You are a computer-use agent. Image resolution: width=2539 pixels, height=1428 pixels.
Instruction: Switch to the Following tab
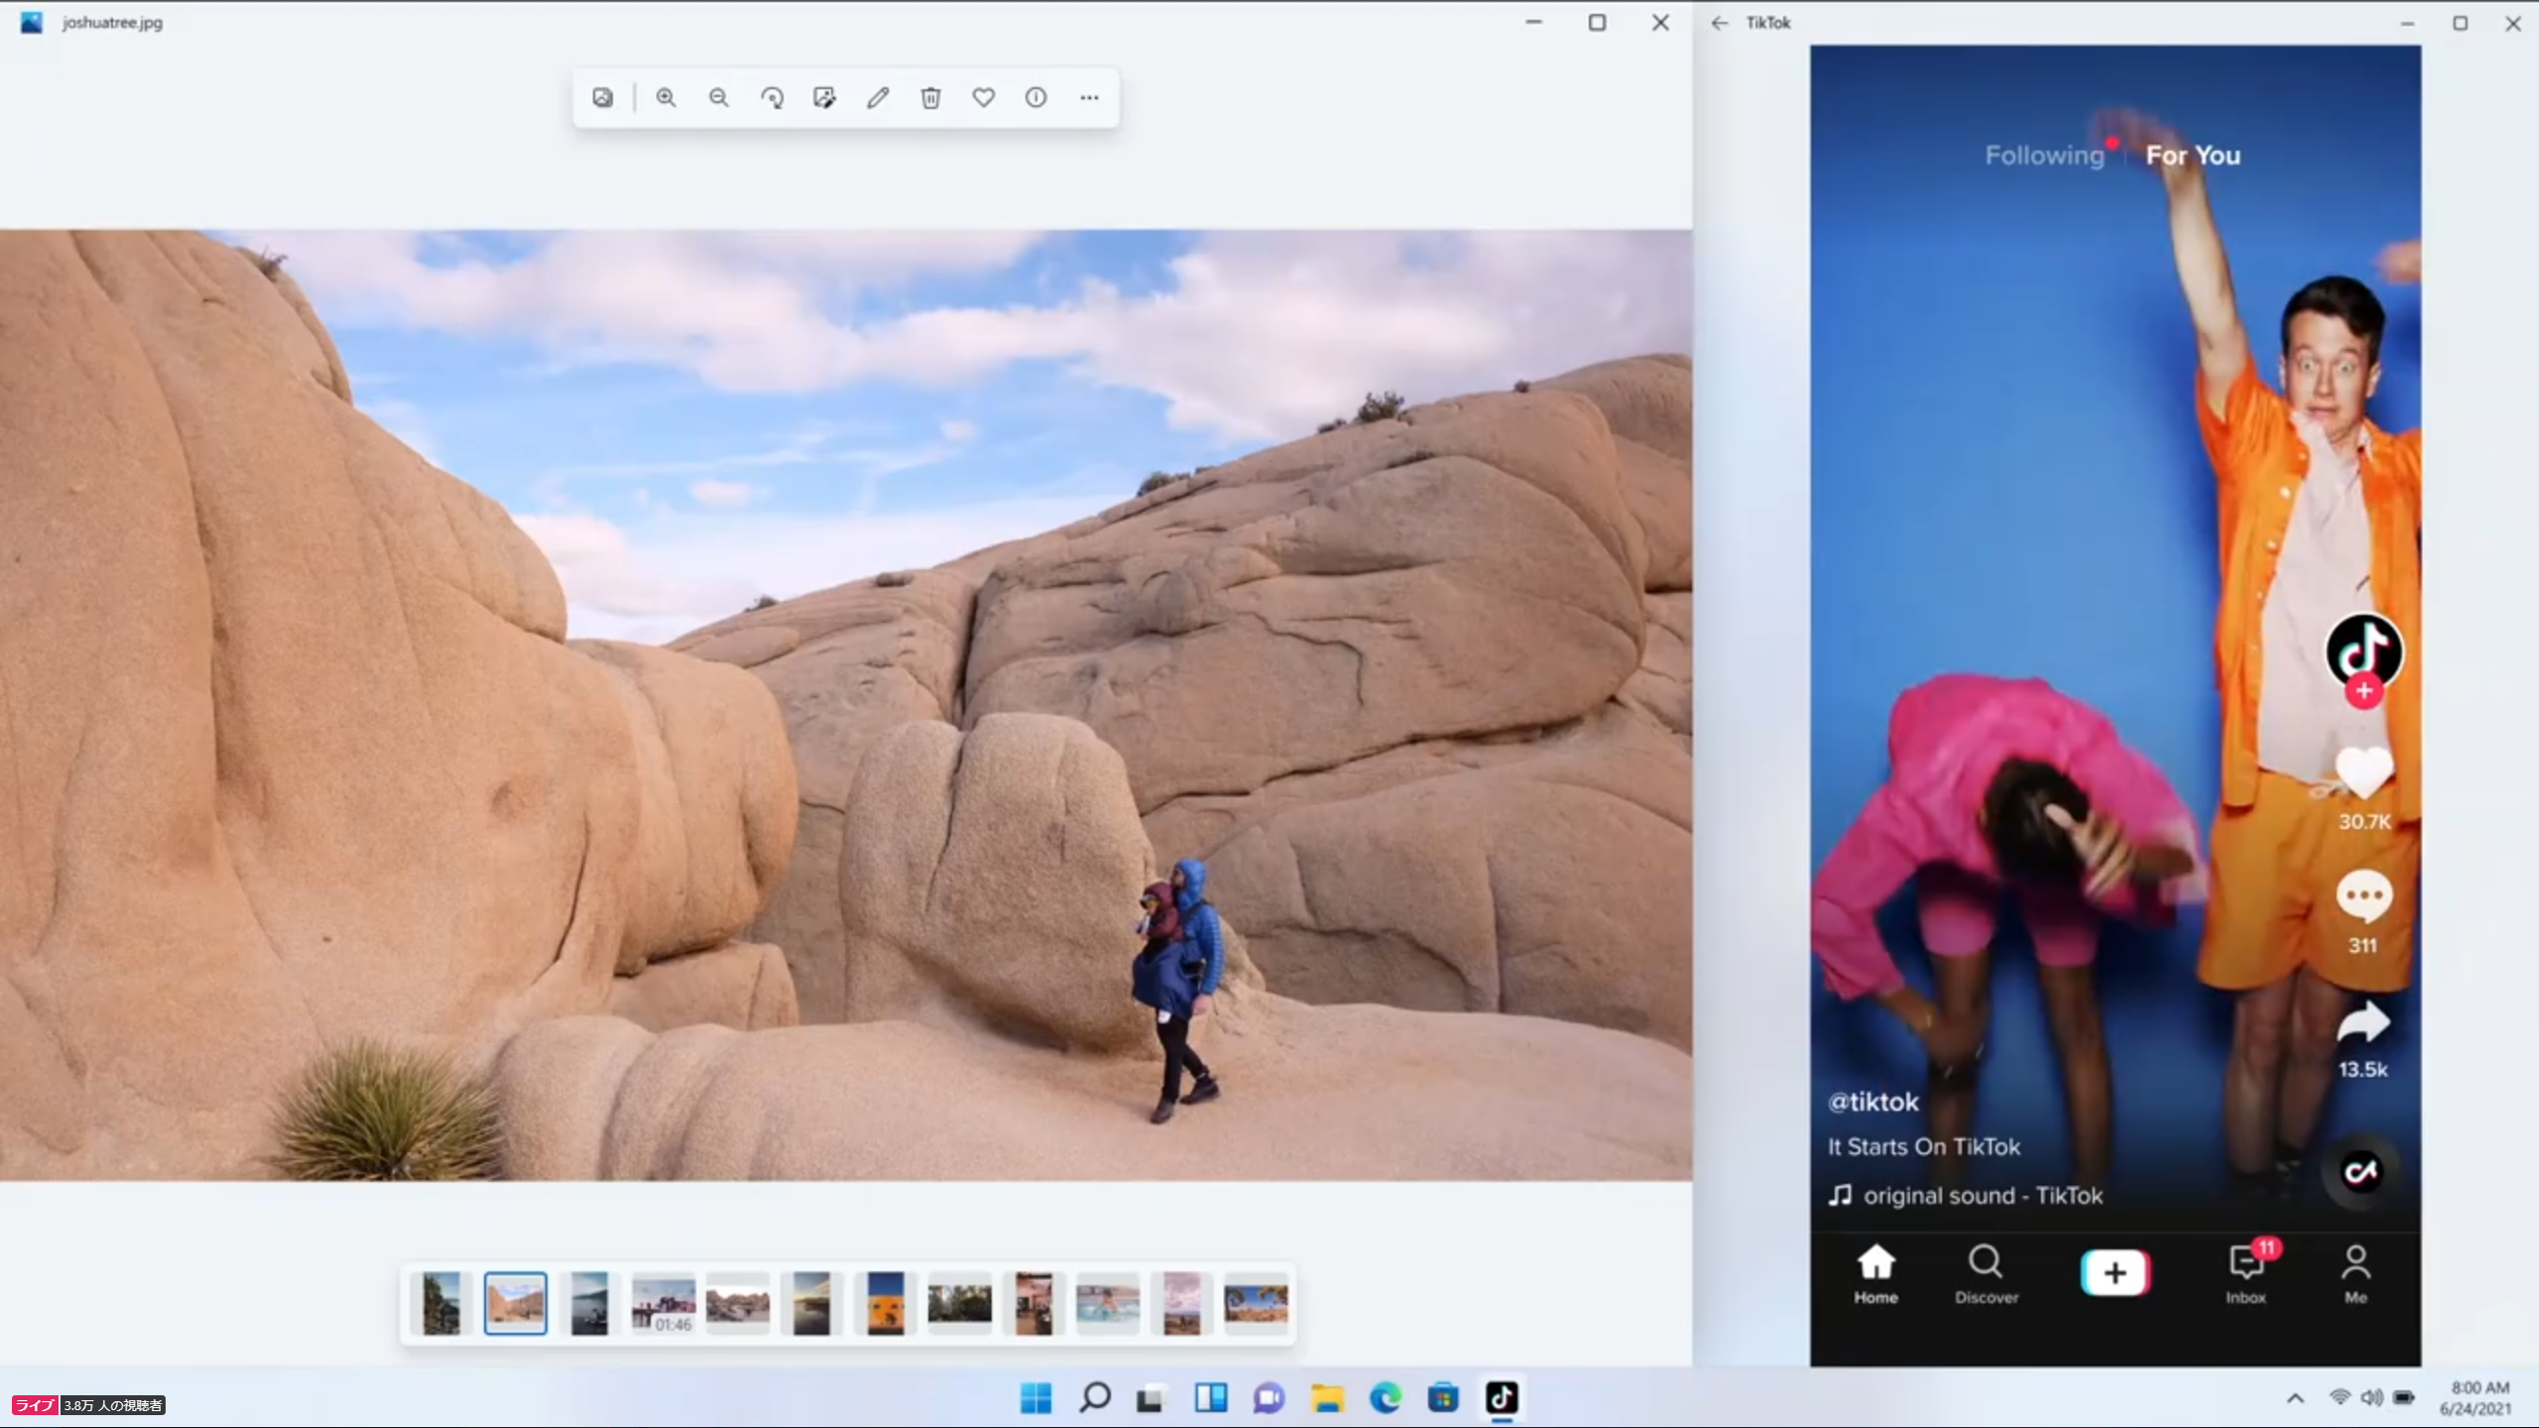coord(2044,156)
